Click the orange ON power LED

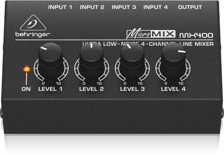pos(27,69)
